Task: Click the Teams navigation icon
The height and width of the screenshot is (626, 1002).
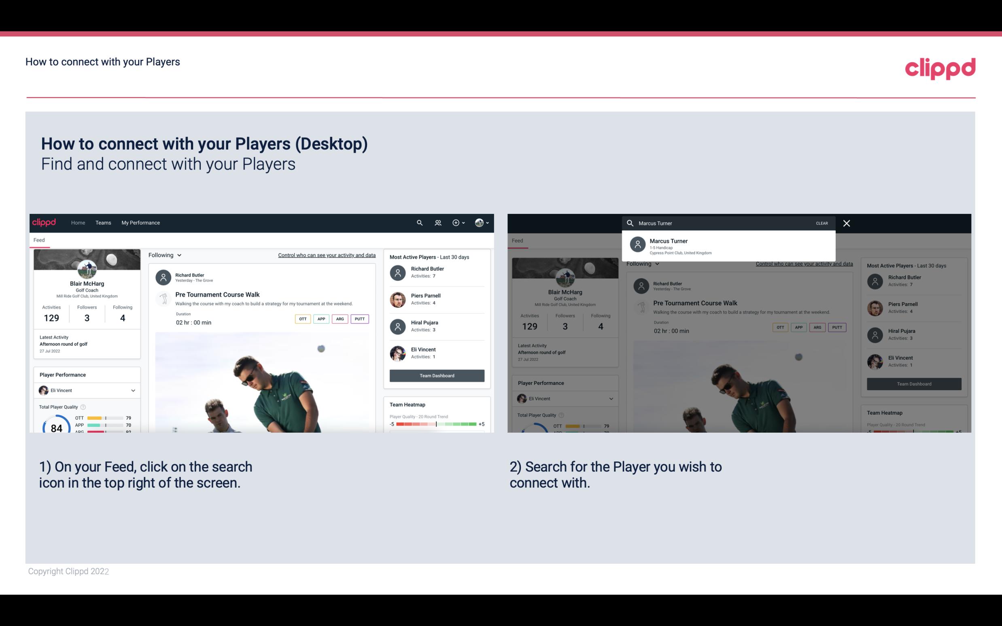Action: [x=103, y=222]
